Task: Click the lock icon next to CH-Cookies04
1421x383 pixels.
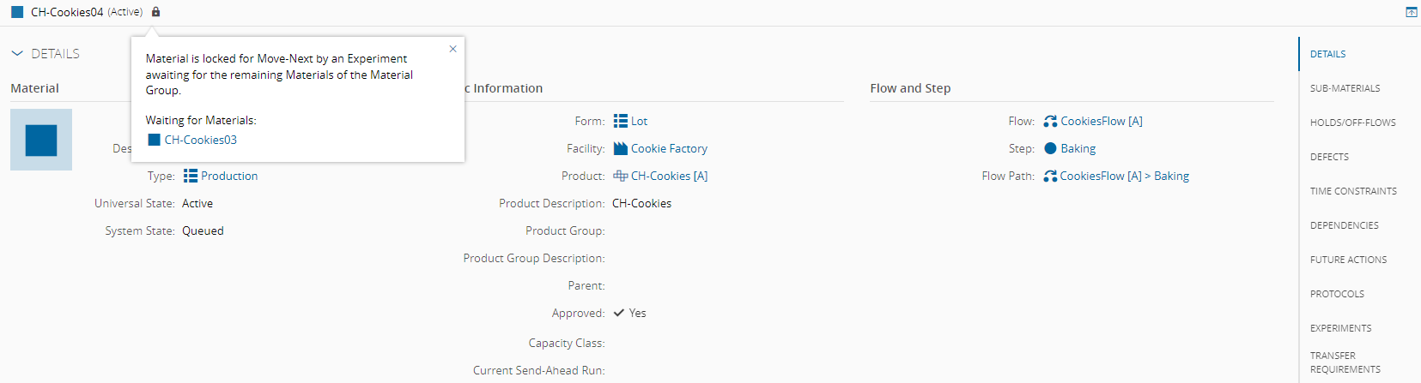Action: [x=155, y=12]
